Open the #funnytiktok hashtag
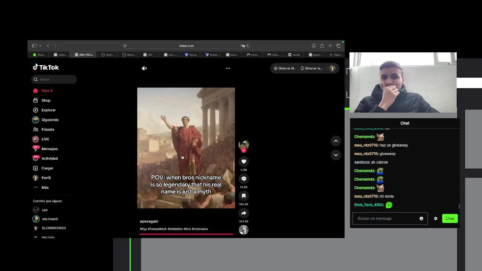The height and width of the screenshot is (271, 482). click(157, 229)
